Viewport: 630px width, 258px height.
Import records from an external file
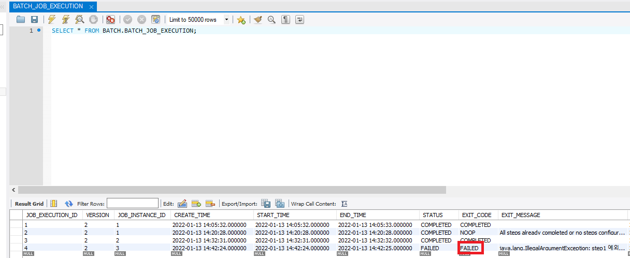click(280, 204)
